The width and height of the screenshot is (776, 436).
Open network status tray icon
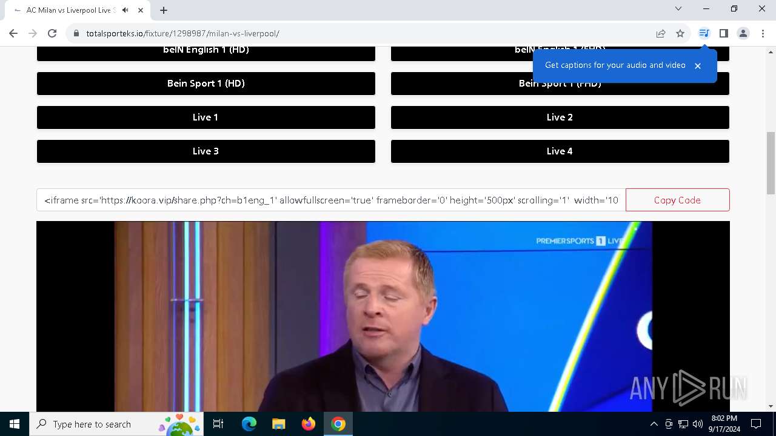[683, 424]
